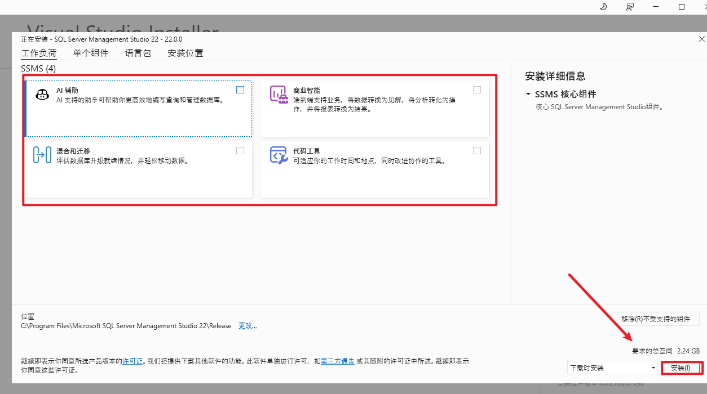
Task: Click the 代码工具 wrench icon
Action: (x=279, y=155)
